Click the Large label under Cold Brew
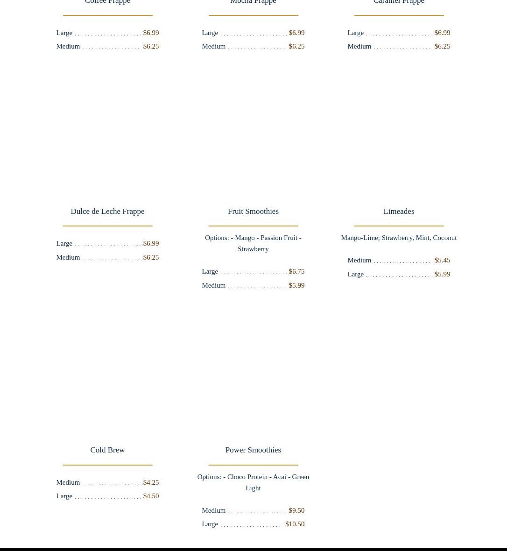Image resolution: width=507 pixels, height=551 pixels. pos(64,496)
